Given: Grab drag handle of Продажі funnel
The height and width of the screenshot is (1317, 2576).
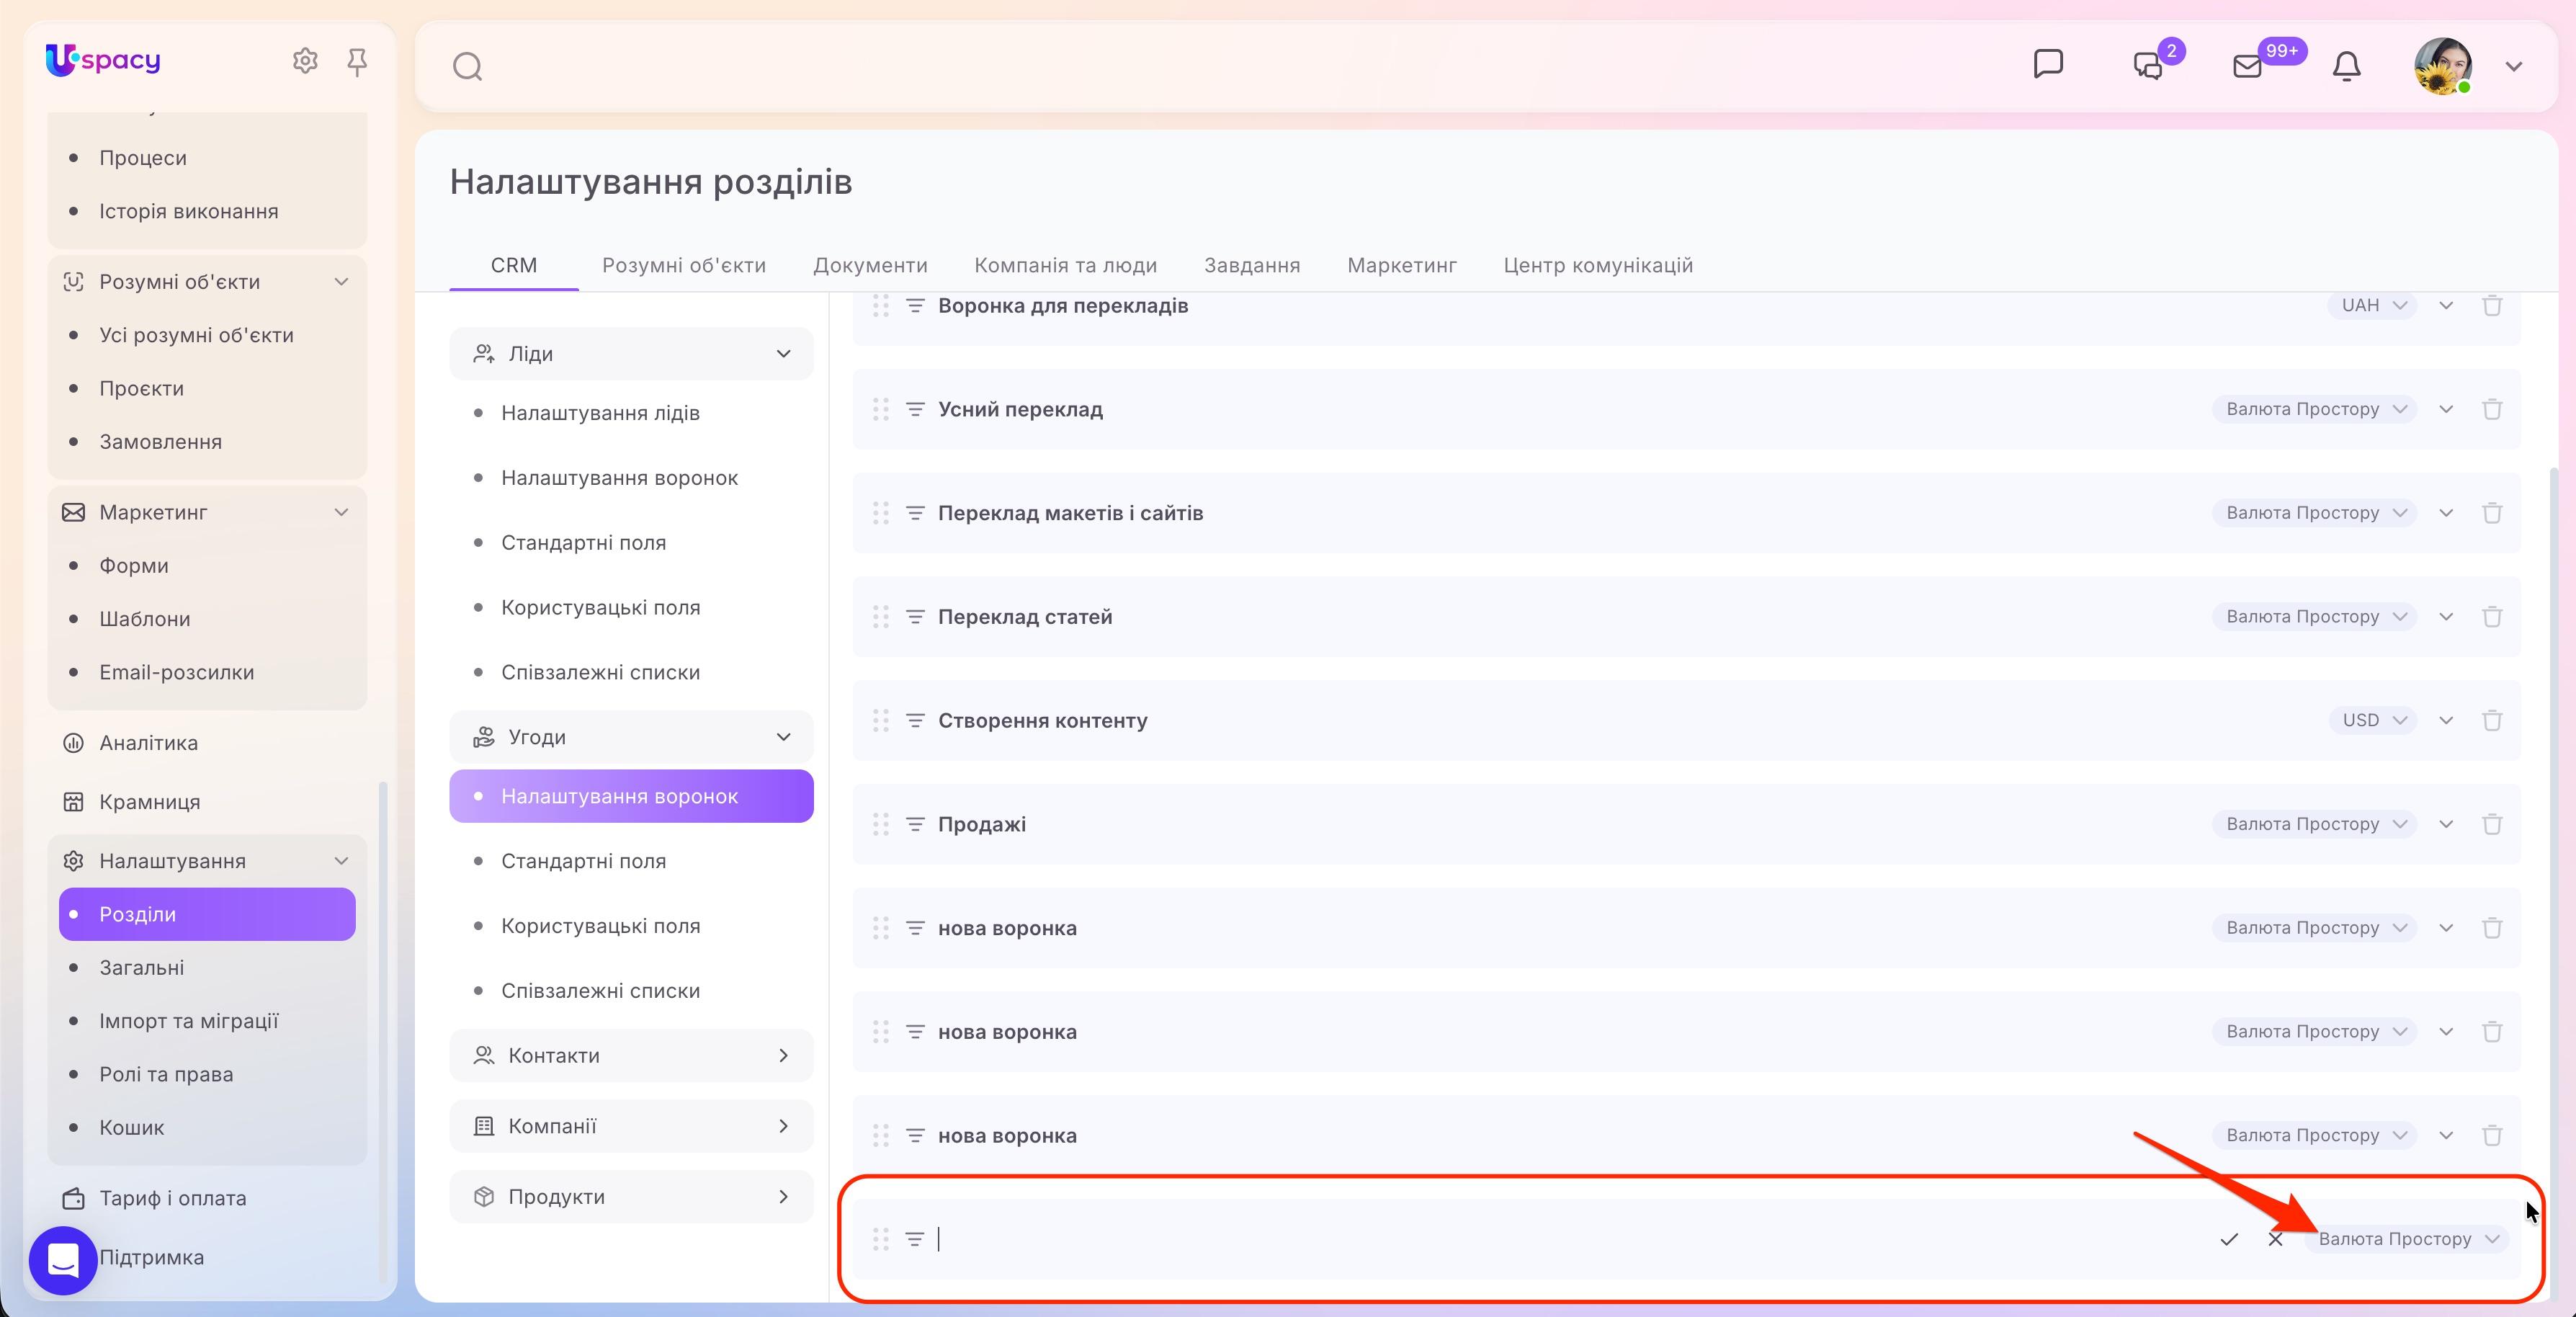Looking at the screenshot, I should (x=880, y=824).
